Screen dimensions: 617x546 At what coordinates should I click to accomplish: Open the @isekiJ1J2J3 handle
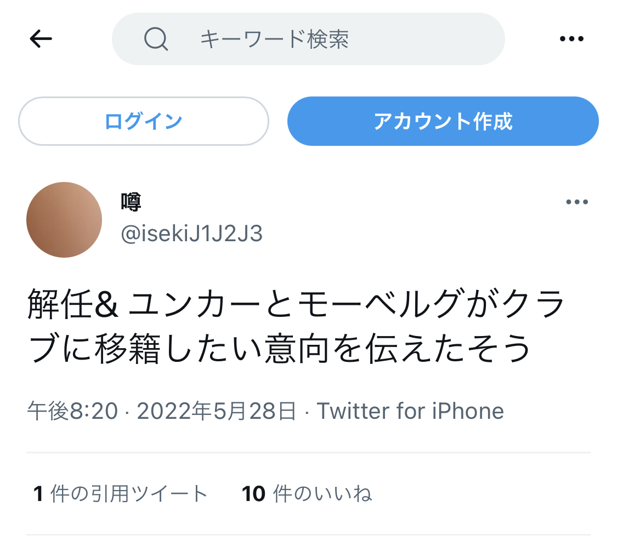(191, 234)
